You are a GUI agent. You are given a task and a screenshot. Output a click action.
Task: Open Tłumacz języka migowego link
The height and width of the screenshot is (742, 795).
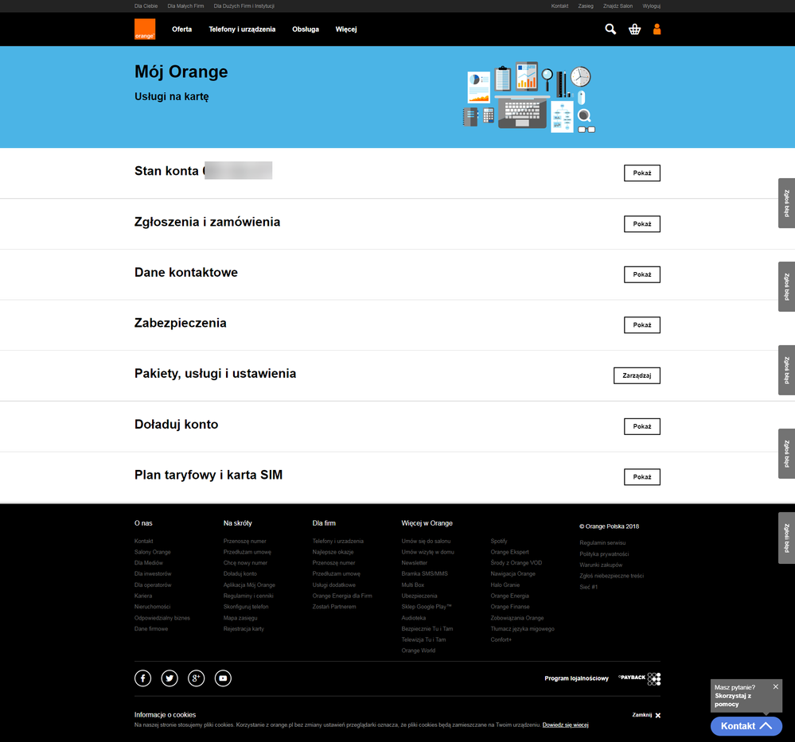tap(522, 628)
